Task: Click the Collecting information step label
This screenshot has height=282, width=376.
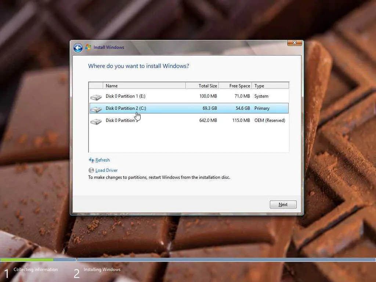Action: click(x=36, y=270)
